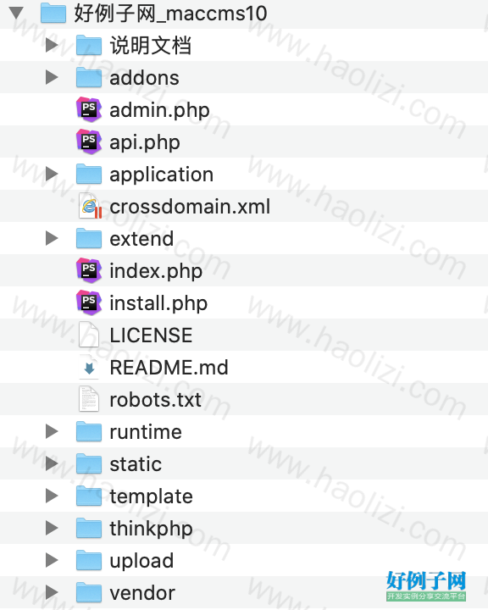Image resolution: width=488 pixels, height=610 pixels.
Task: Expand the extend folder
Action: coord(52,238)
